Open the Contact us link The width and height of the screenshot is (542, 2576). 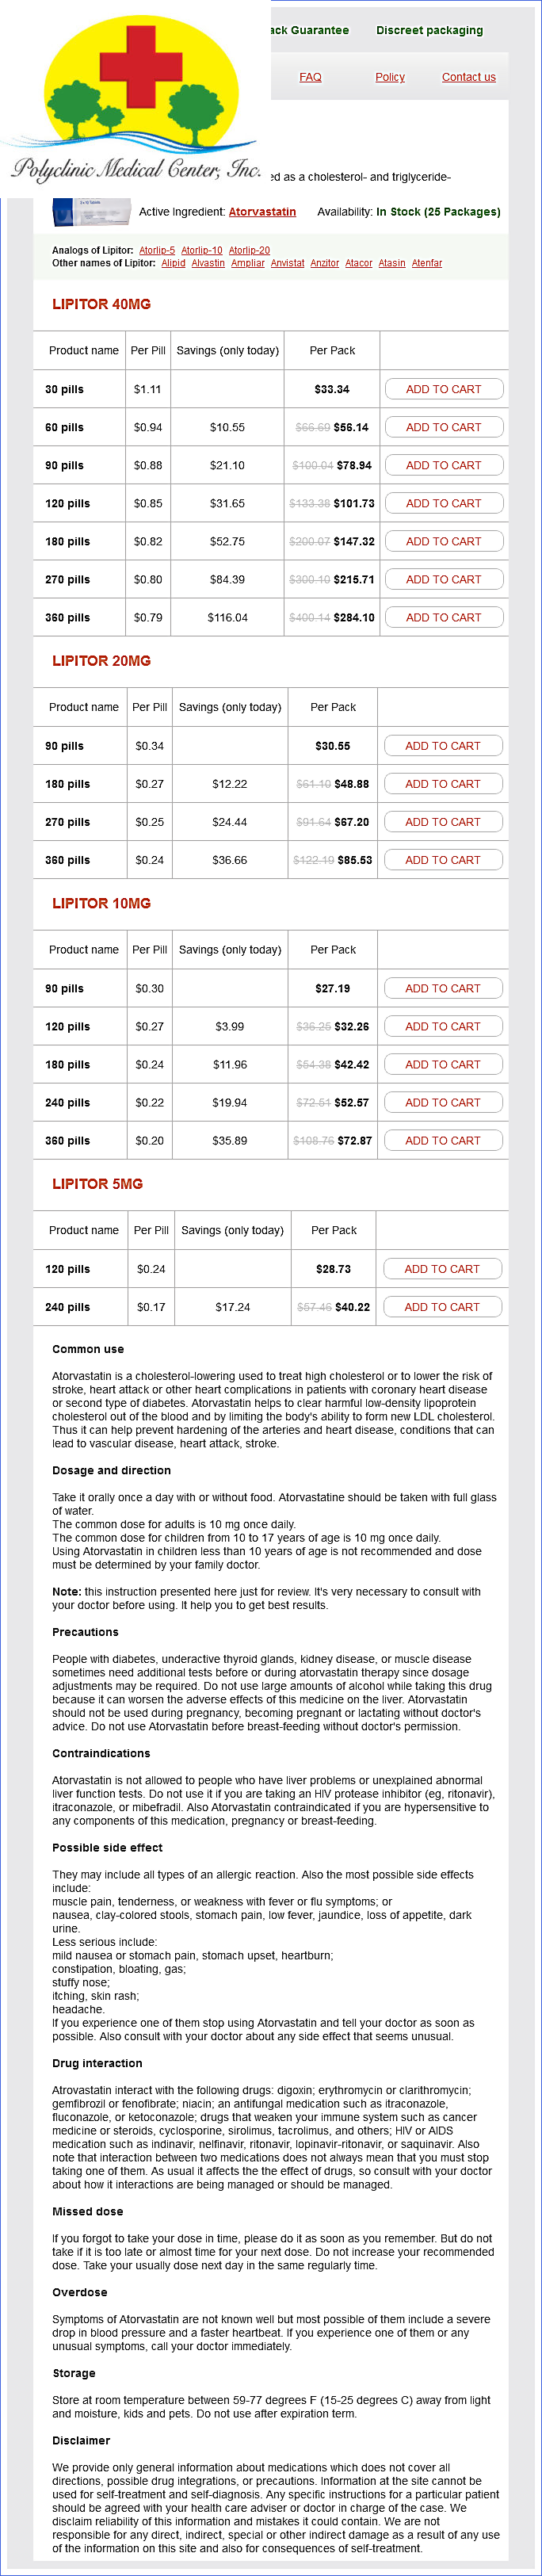point(468,77)
